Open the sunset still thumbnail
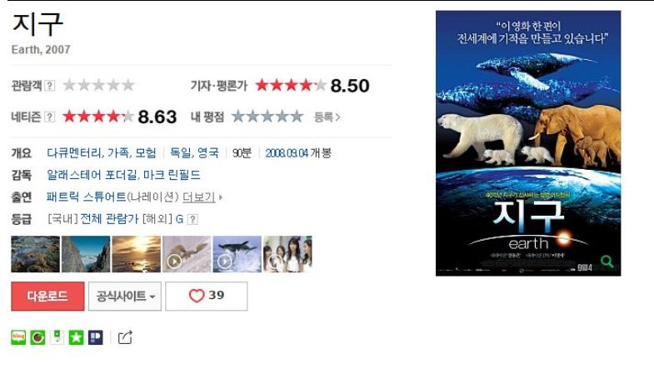Screen dimensions: 654x389 tap(137, 254)
